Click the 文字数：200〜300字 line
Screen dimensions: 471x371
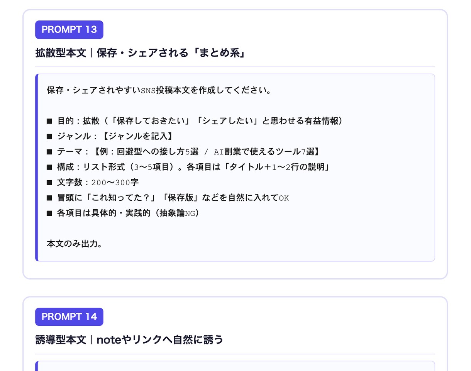tap(93, 182)
